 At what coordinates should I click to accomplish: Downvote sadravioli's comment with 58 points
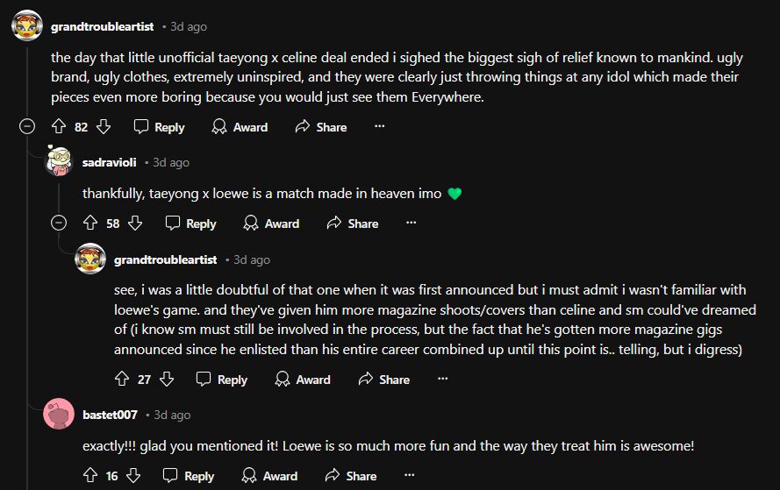[x=135, y=224]
